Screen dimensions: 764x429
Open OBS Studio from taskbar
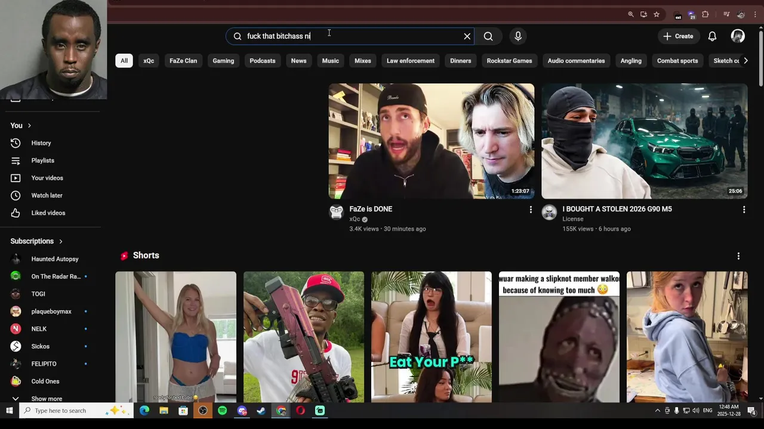(203, 411)
